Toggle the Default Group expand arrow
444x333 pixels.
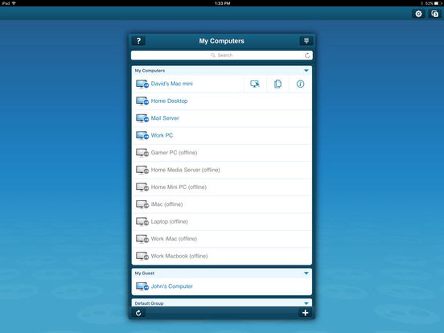[x=306, y=303]
